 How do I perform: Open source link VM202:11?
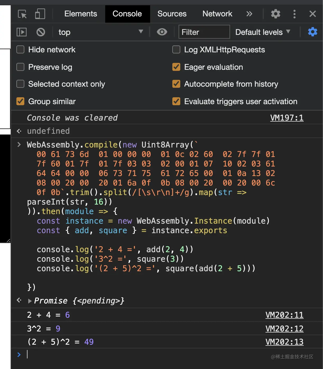[x=284, y=315]
